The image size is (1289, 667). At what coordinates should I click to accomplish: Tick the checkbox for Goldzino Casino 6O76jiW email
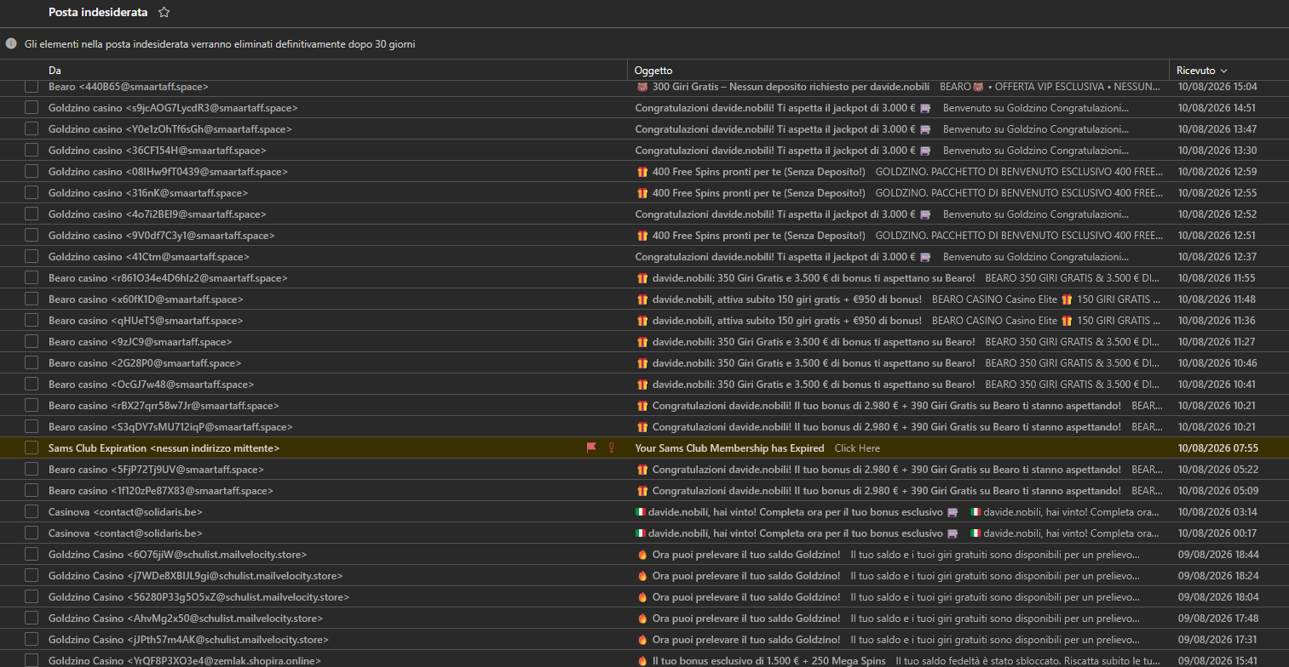pyautogui.click(x=32, y=554)
